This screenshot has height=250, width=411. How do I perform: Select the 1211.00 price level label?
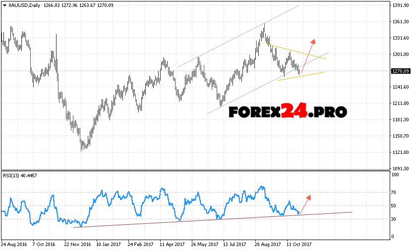pos(399,103)
